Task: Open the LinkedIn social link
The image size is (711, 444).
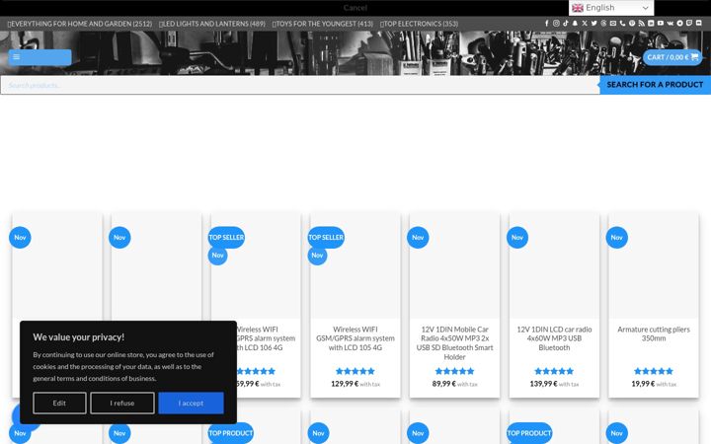Action: [651, 23]
